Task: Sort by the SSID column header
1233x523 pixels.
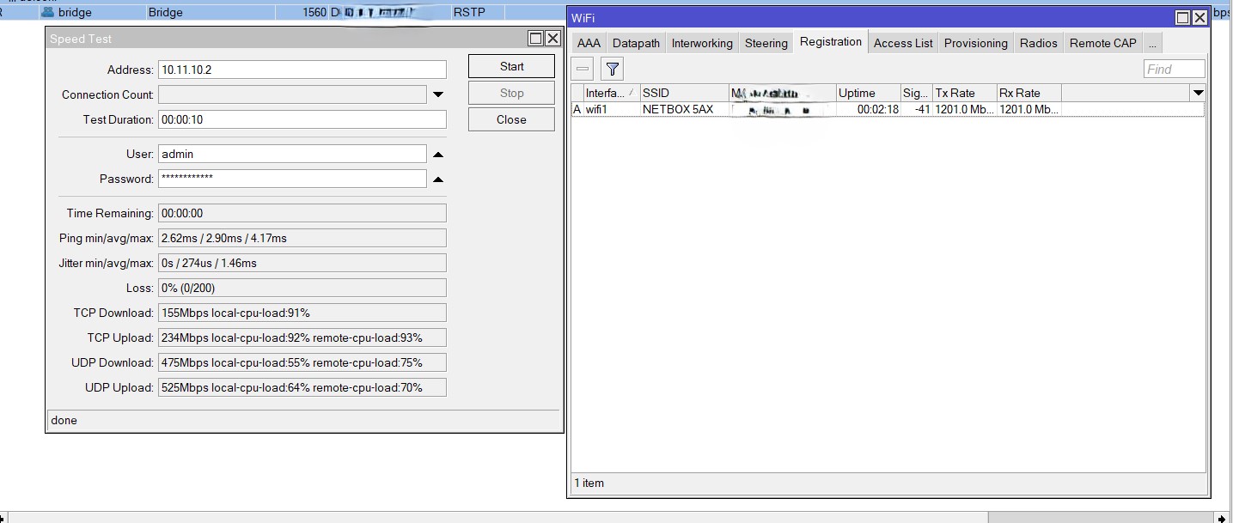Action: [684, 93]
